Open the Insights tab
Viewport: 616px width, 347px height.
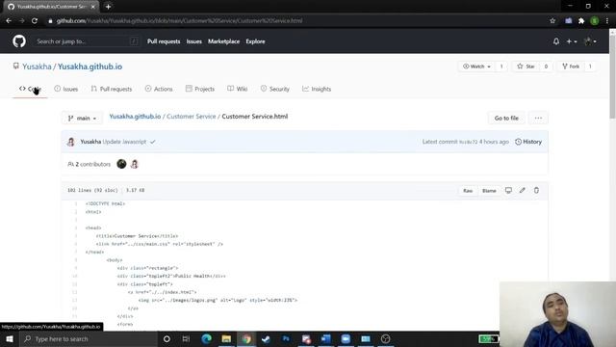tap(317, 89)
